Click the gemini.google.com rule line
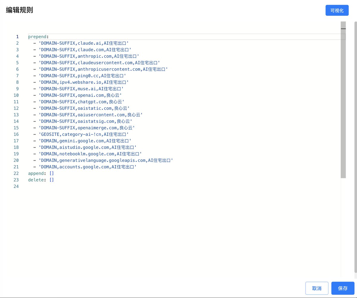 click(x=82, y=141)
